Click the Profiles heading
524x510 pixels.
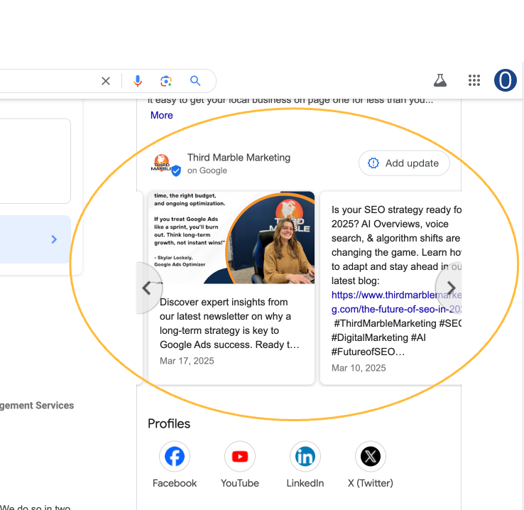point(169,424)
